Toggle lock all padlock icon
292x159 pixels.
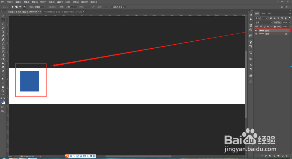[x=275, y=27]
